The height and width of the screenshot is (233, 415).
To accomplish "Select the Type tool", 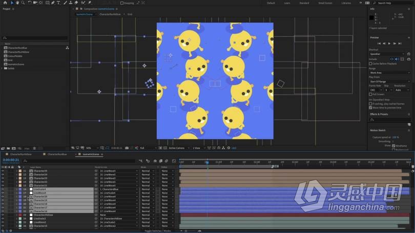I will [58, 3].
